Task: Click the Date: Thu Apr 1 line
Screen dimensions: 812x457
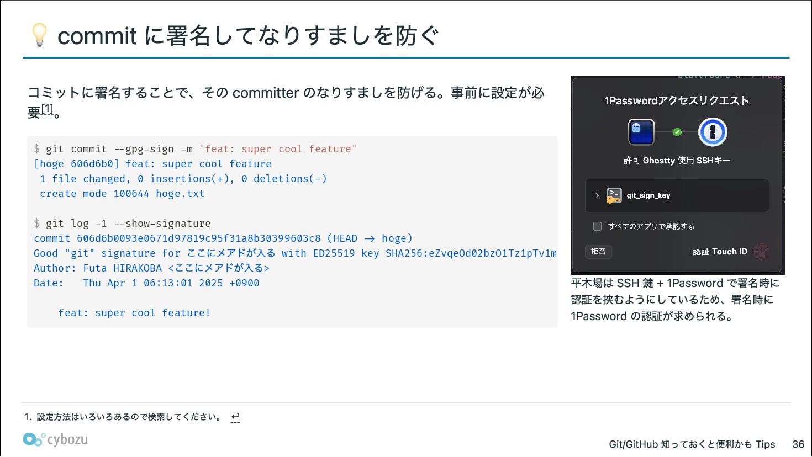Action: [x=146, y=283]
